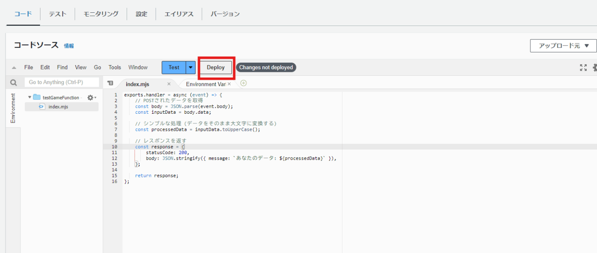597x253 pixels.
Task: Open the Test button dropdown arrow
Action: pyautogui.click(x=191, y=67)
